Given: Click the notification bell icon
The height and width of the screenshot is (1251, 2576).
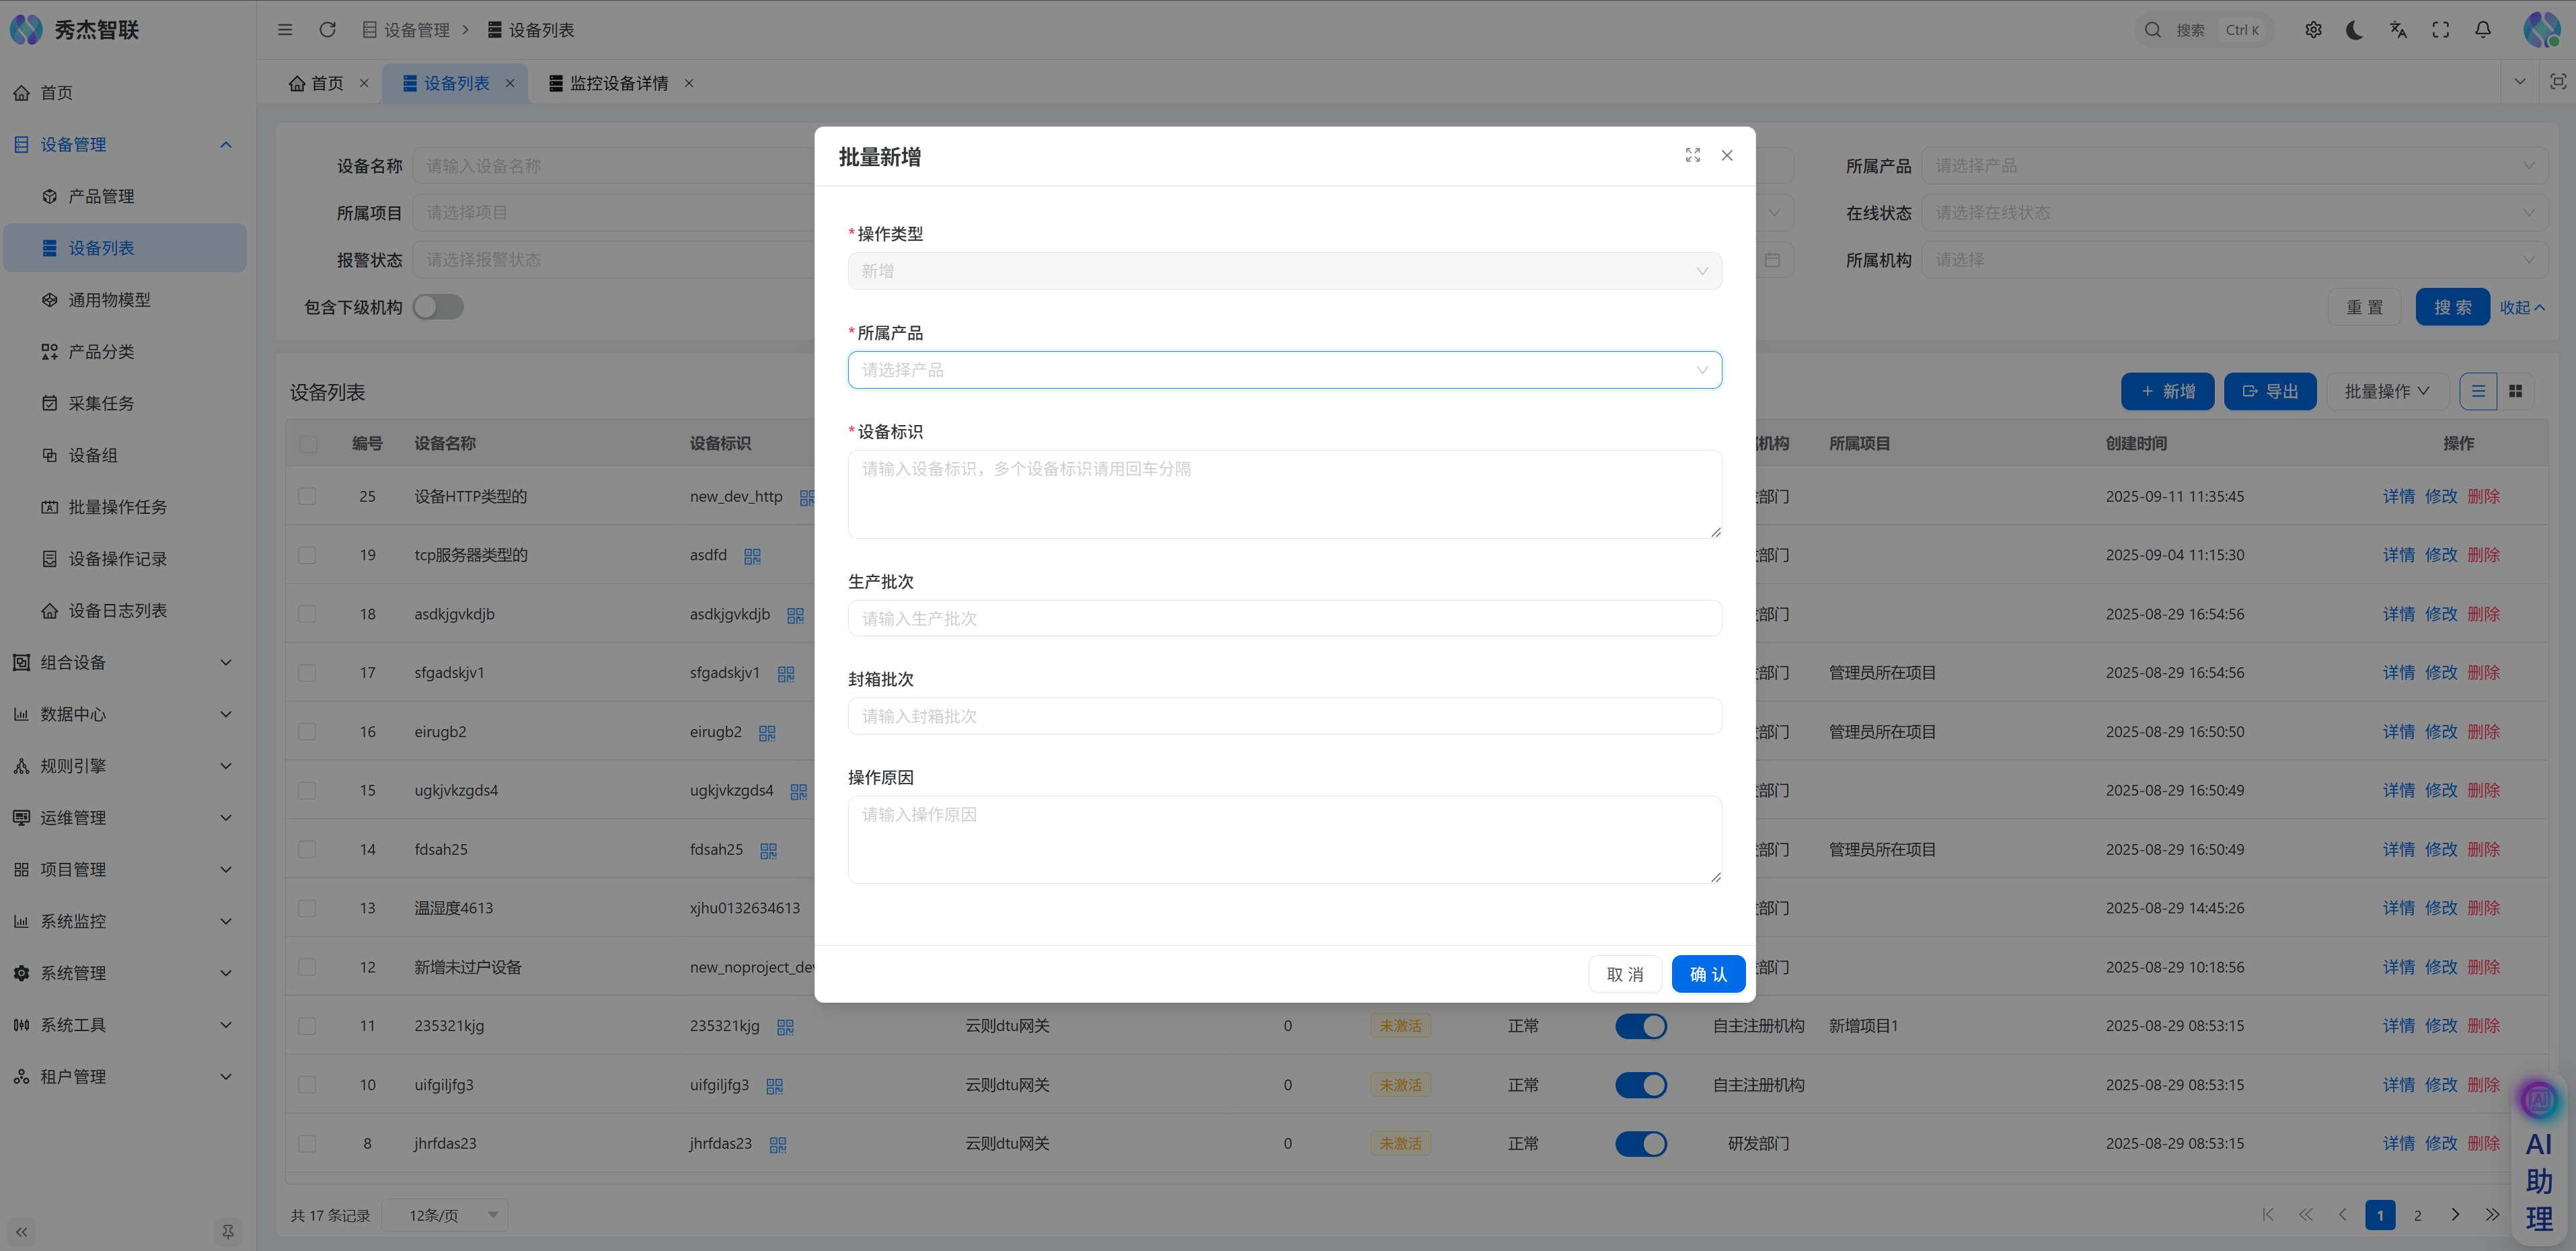Looking at the screenshot, I should (2482, 30).
